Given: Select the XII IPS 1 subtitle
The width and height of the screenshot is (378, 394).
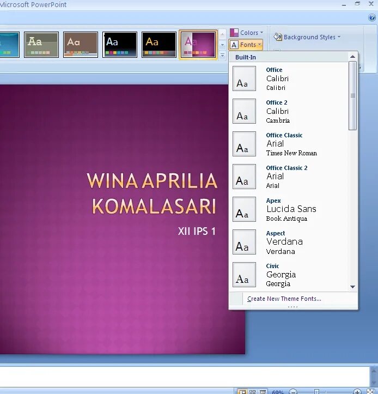Looking at the screenshot, I should point(197,231).
